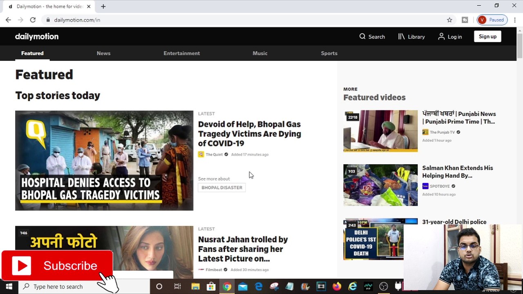Click the BHOPAL DISASTER topic tag
Viewport: 523px width, 294px height.
(222, 187)
